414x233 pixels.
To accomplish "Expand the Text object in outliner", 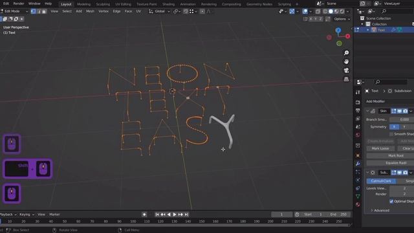I will pos(367,30).
